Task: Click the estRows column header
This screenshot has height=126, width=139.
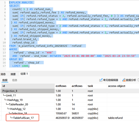Action: click(x=63, y=86)
